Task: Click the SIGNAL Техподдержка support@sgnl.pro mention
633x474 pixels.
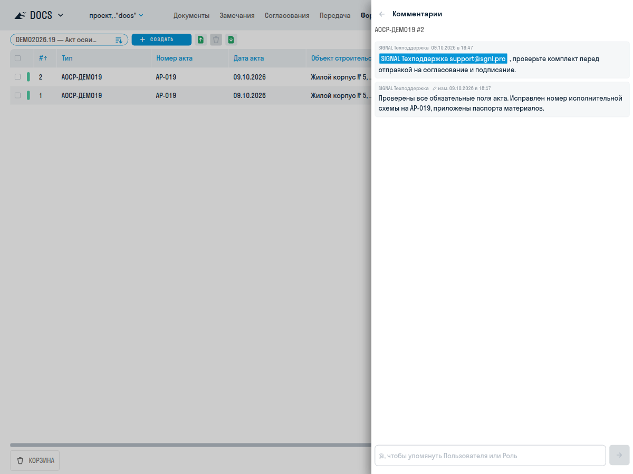Action: (443, 58)
